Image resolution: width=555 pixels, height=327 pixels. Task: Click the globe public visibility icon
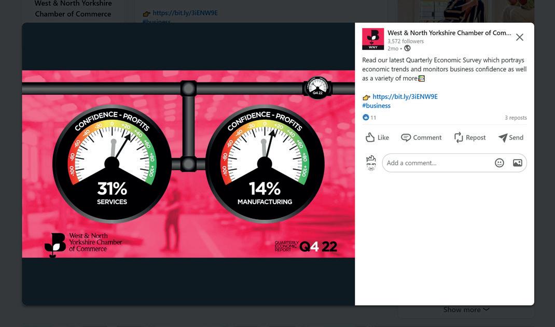407,48
